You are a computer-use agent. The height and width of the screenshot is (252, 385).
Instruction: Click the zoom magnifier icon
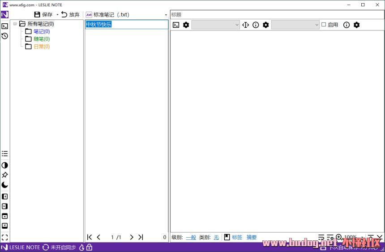(339, 237)
